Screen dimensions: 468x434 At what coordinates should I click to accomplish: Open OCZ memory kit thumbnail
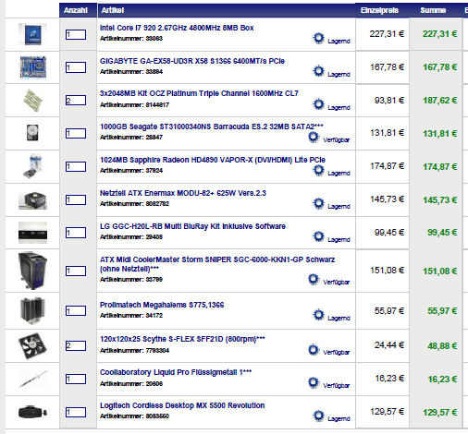[x=33, y=101]
